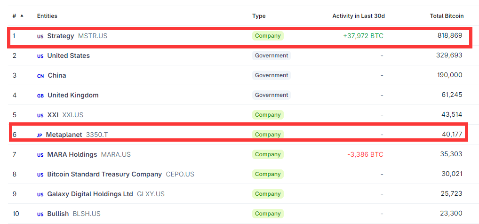Click the US flag code beside Strategy
The width and height of the screenshot is (479, 224).
click(40, 36)
